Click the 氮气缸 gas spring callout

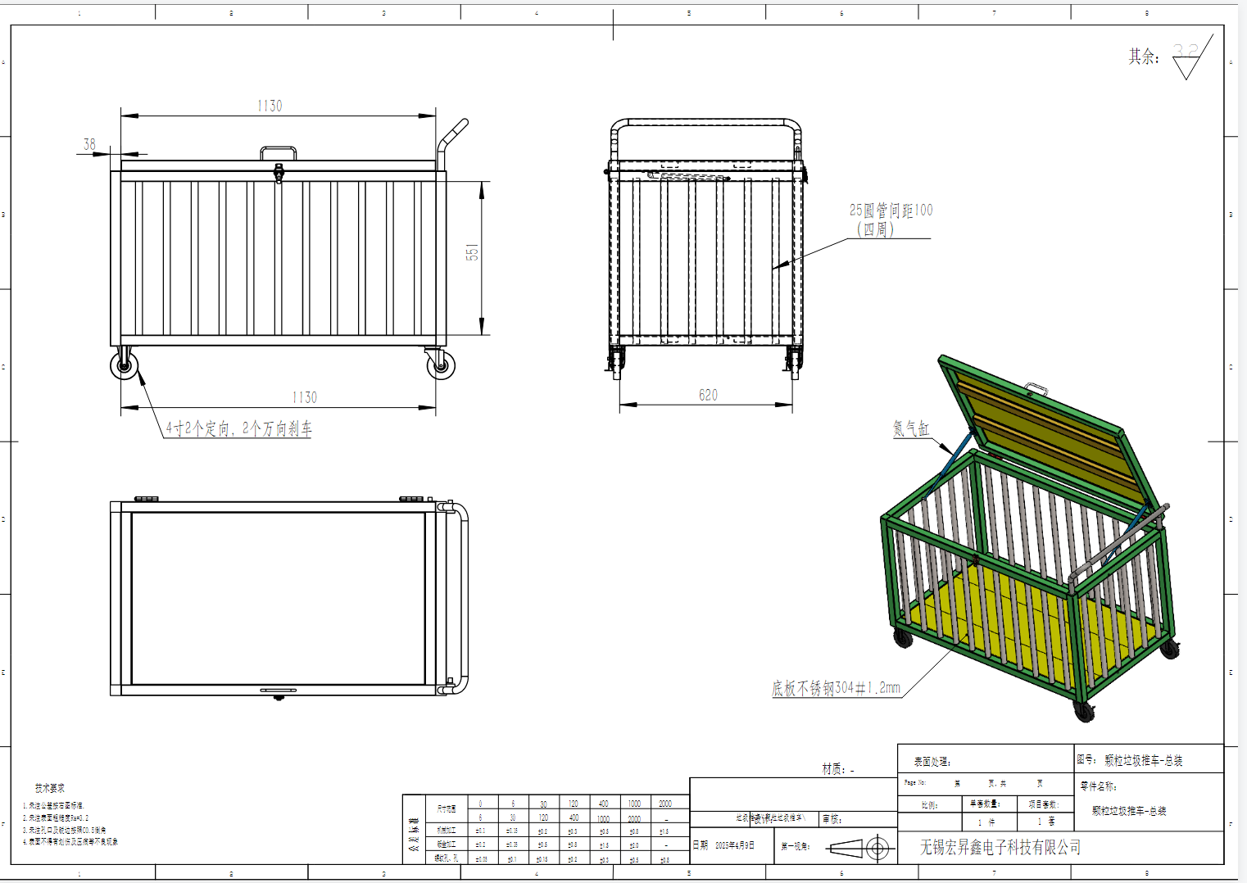click(910, 428)
